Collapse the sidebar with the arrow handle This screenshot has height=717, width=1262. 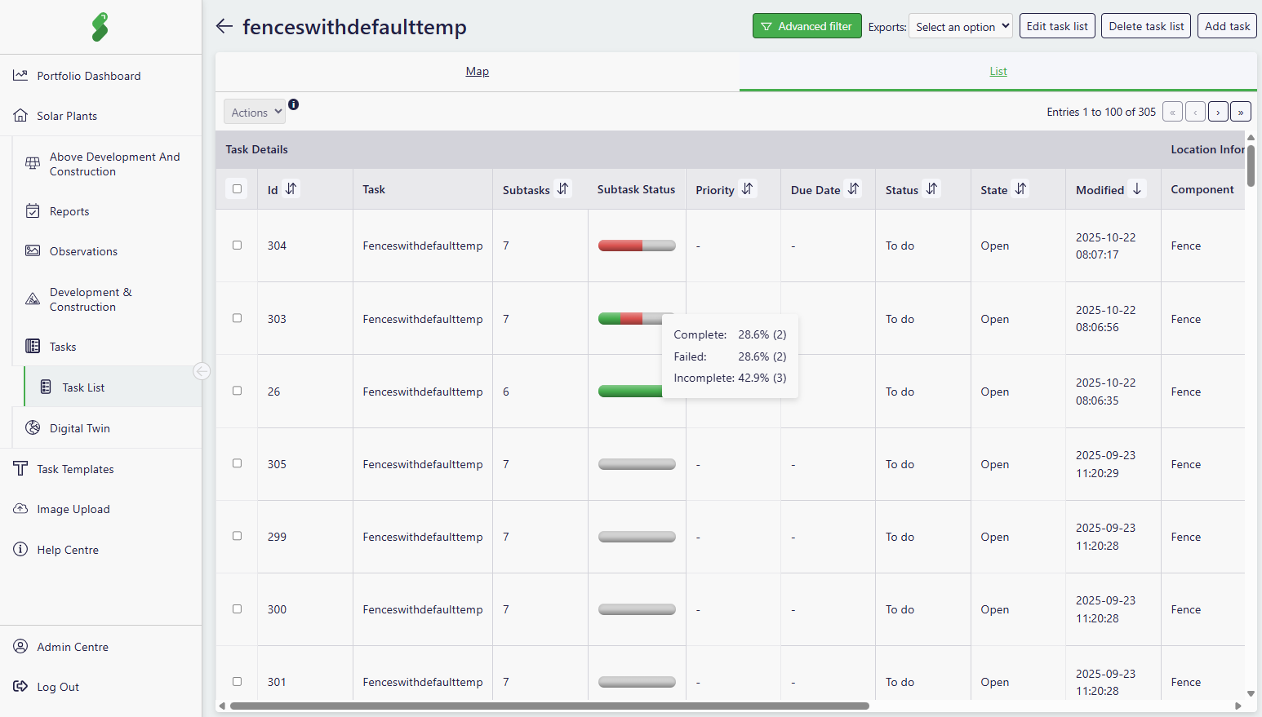pyautogui.click(x=202, y=372)
